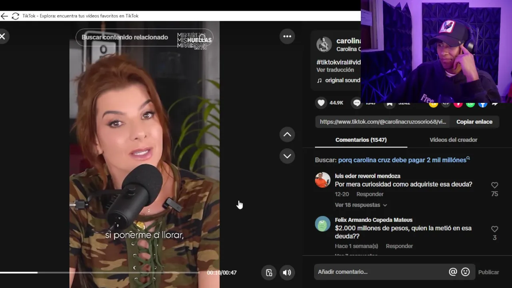Save video with the bookmark icon
This screenshot has width=512, height=288.
point(390,104)
